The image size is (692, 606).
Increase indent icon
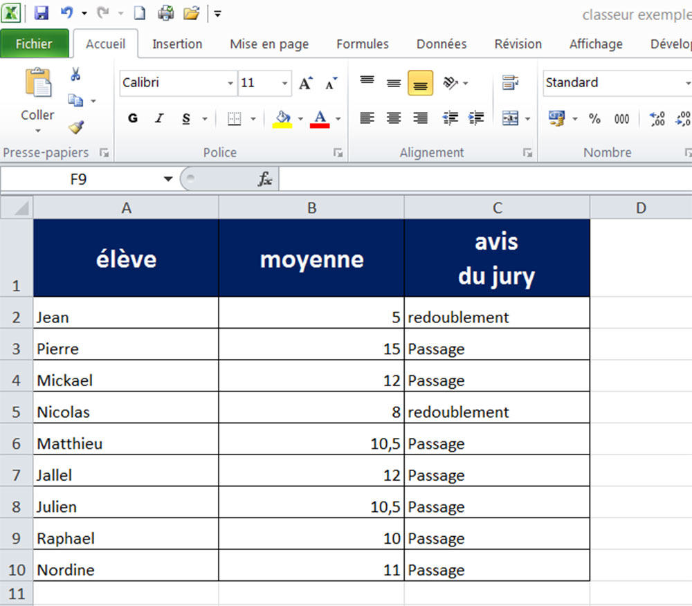pos(476,118)
